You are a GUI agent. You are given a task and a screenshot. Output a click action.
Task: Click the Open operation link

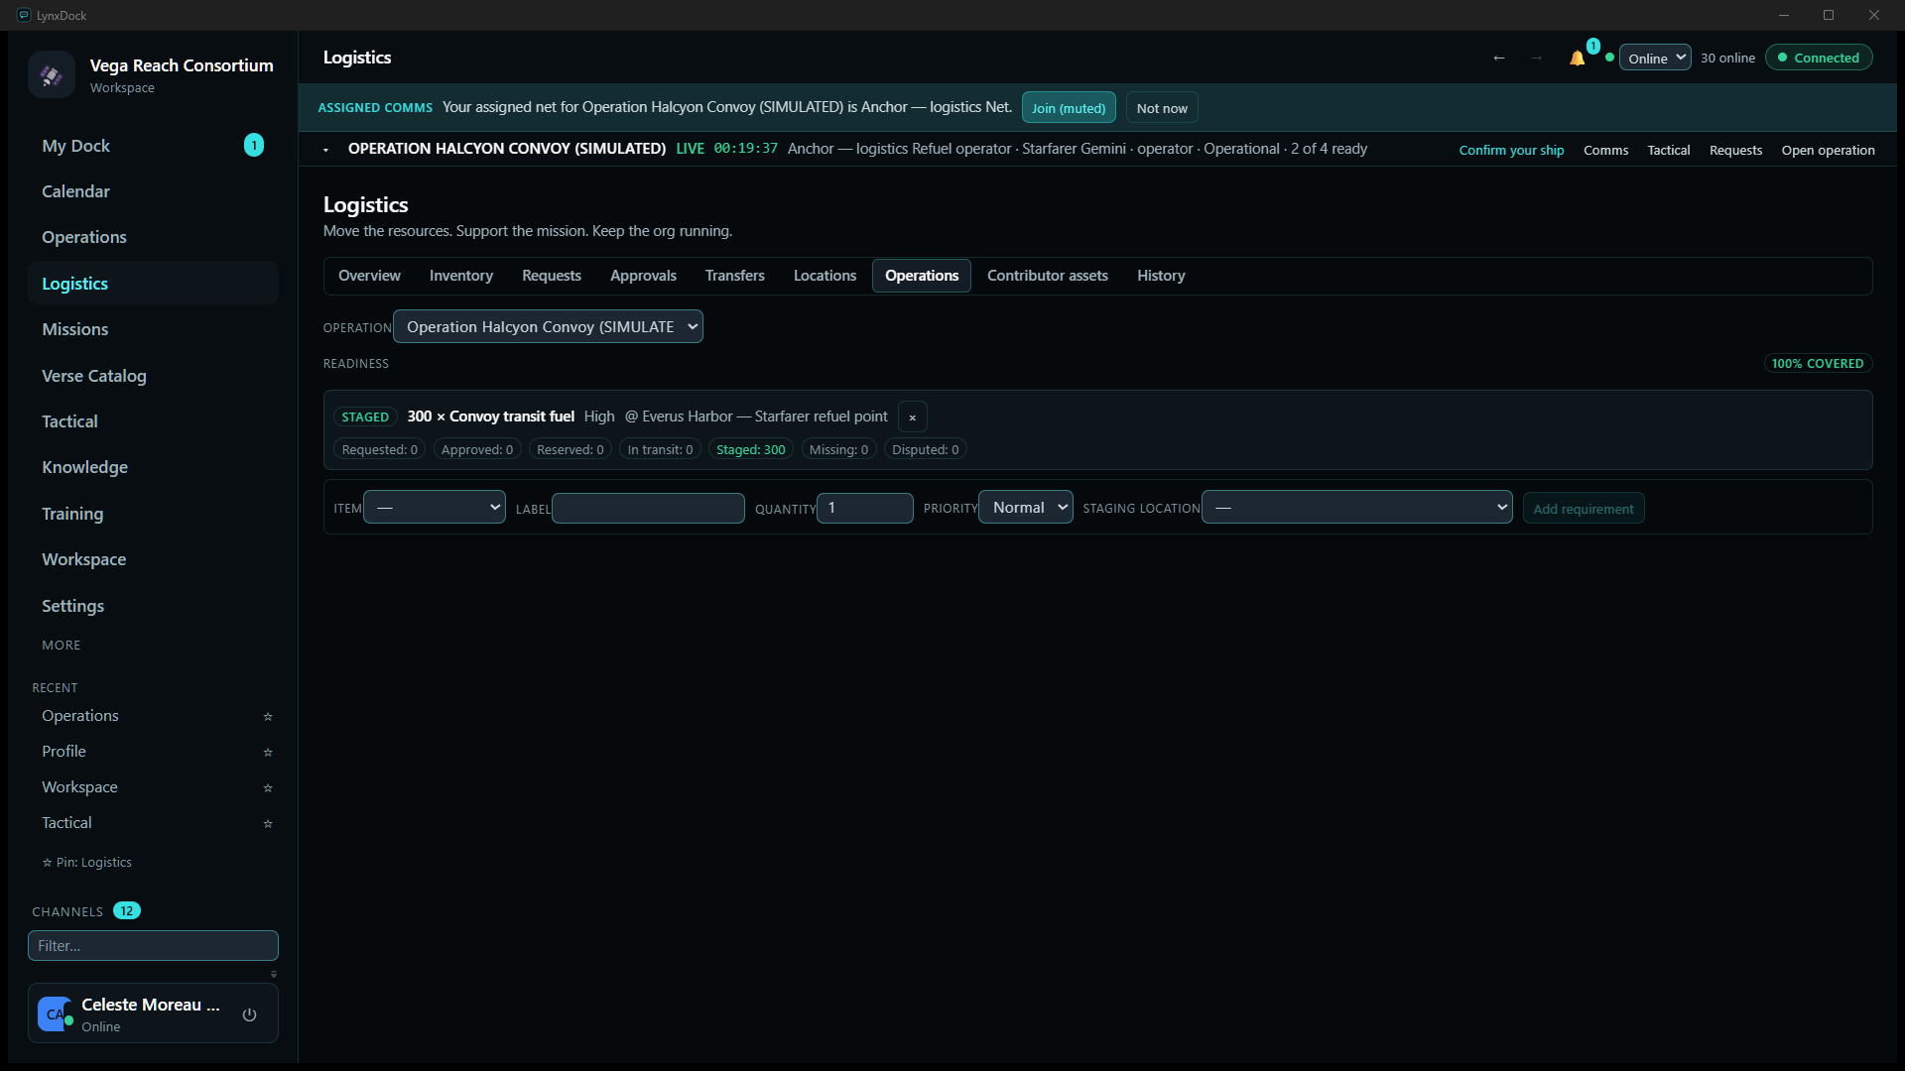pos(1828,151)
